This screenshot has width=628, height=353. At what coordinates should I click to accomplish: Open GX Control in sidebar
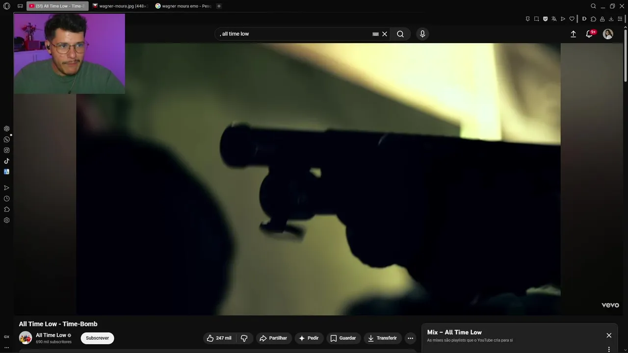[x=7, y=337]
